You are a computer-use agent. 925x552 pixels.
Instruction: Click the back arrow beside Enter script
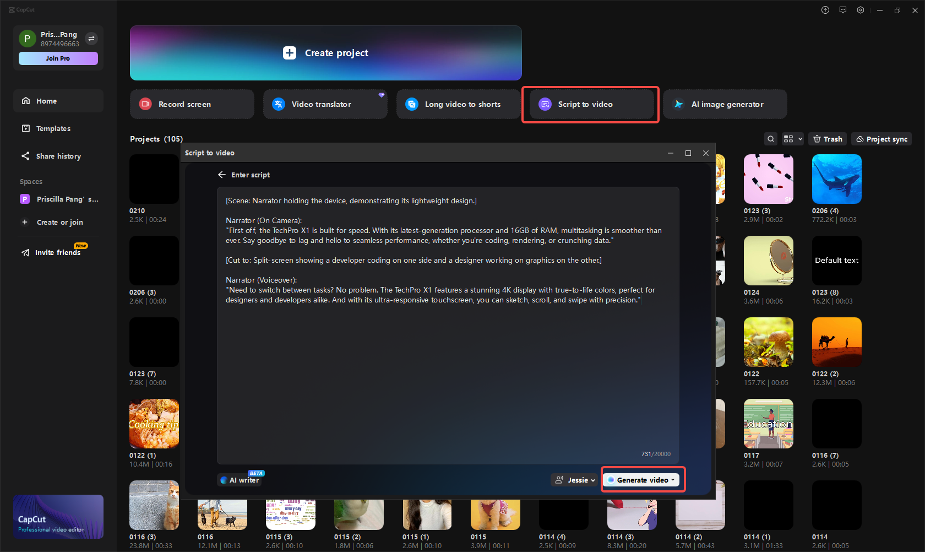pos(222,175)
